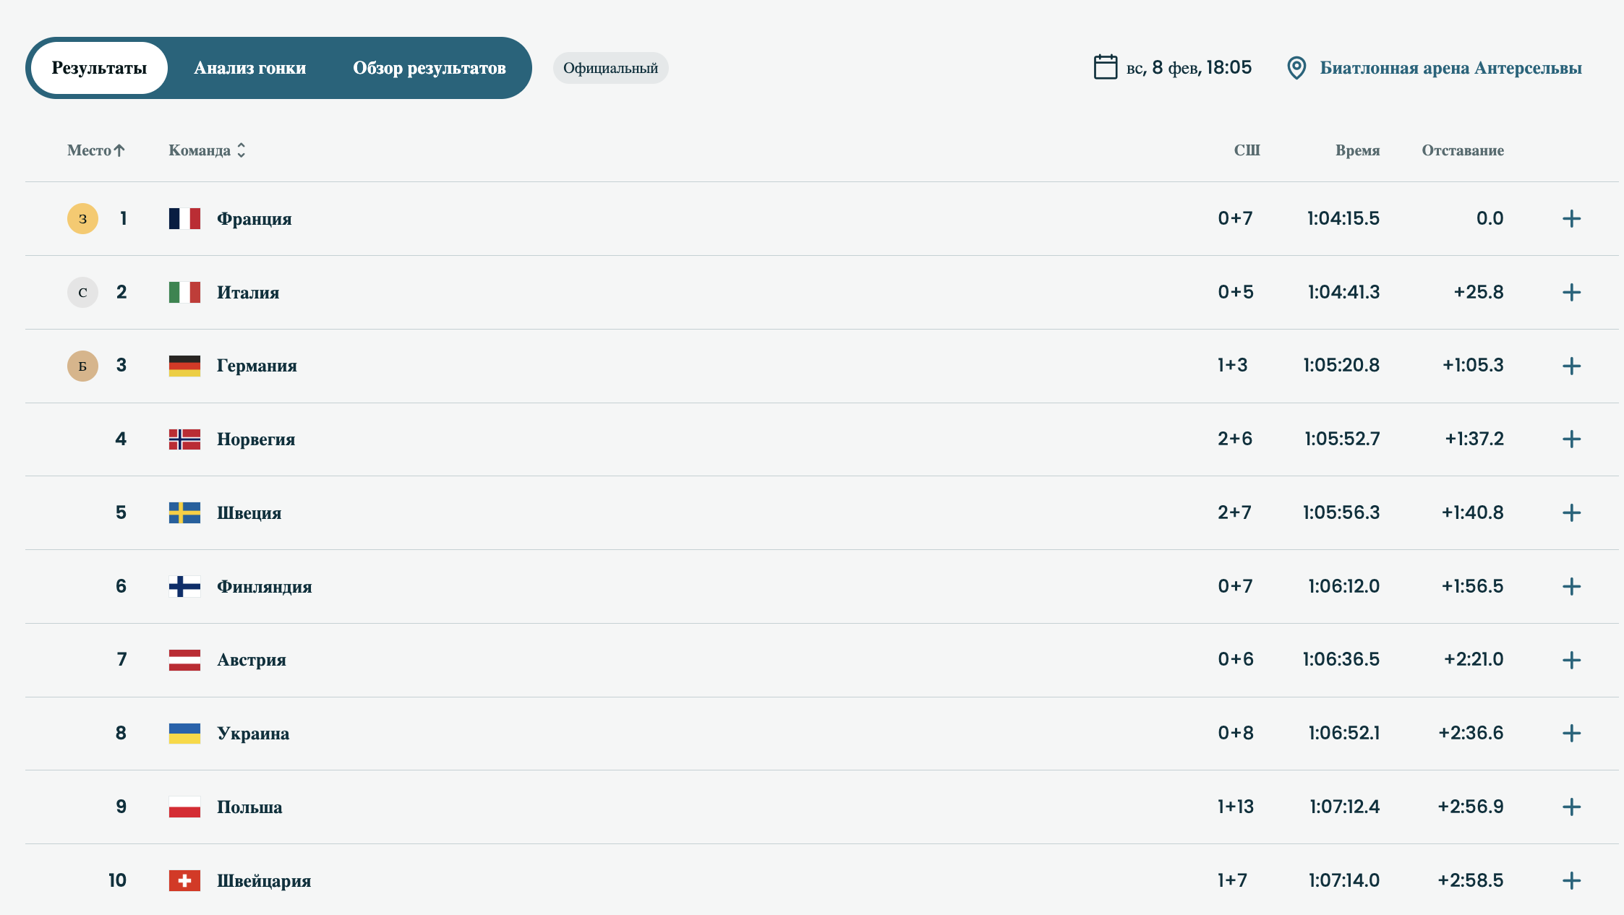The height and width of the screenshot is (915, 1624).
Task: Expand the France row with the plus
Action: tap(1571, 218)
